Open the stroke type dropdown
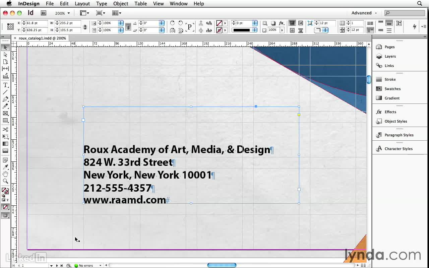This screenshot has height=268, width=429. (255, 30)
